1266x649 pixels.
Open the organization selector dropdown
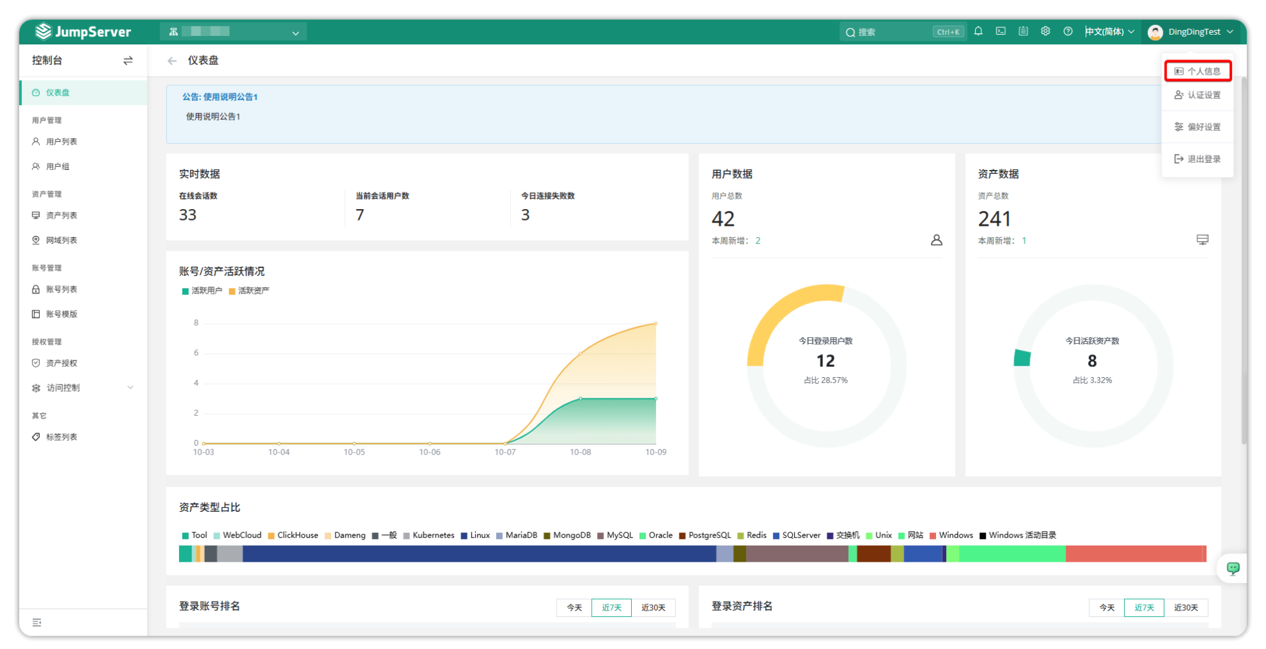coord(233,32)
